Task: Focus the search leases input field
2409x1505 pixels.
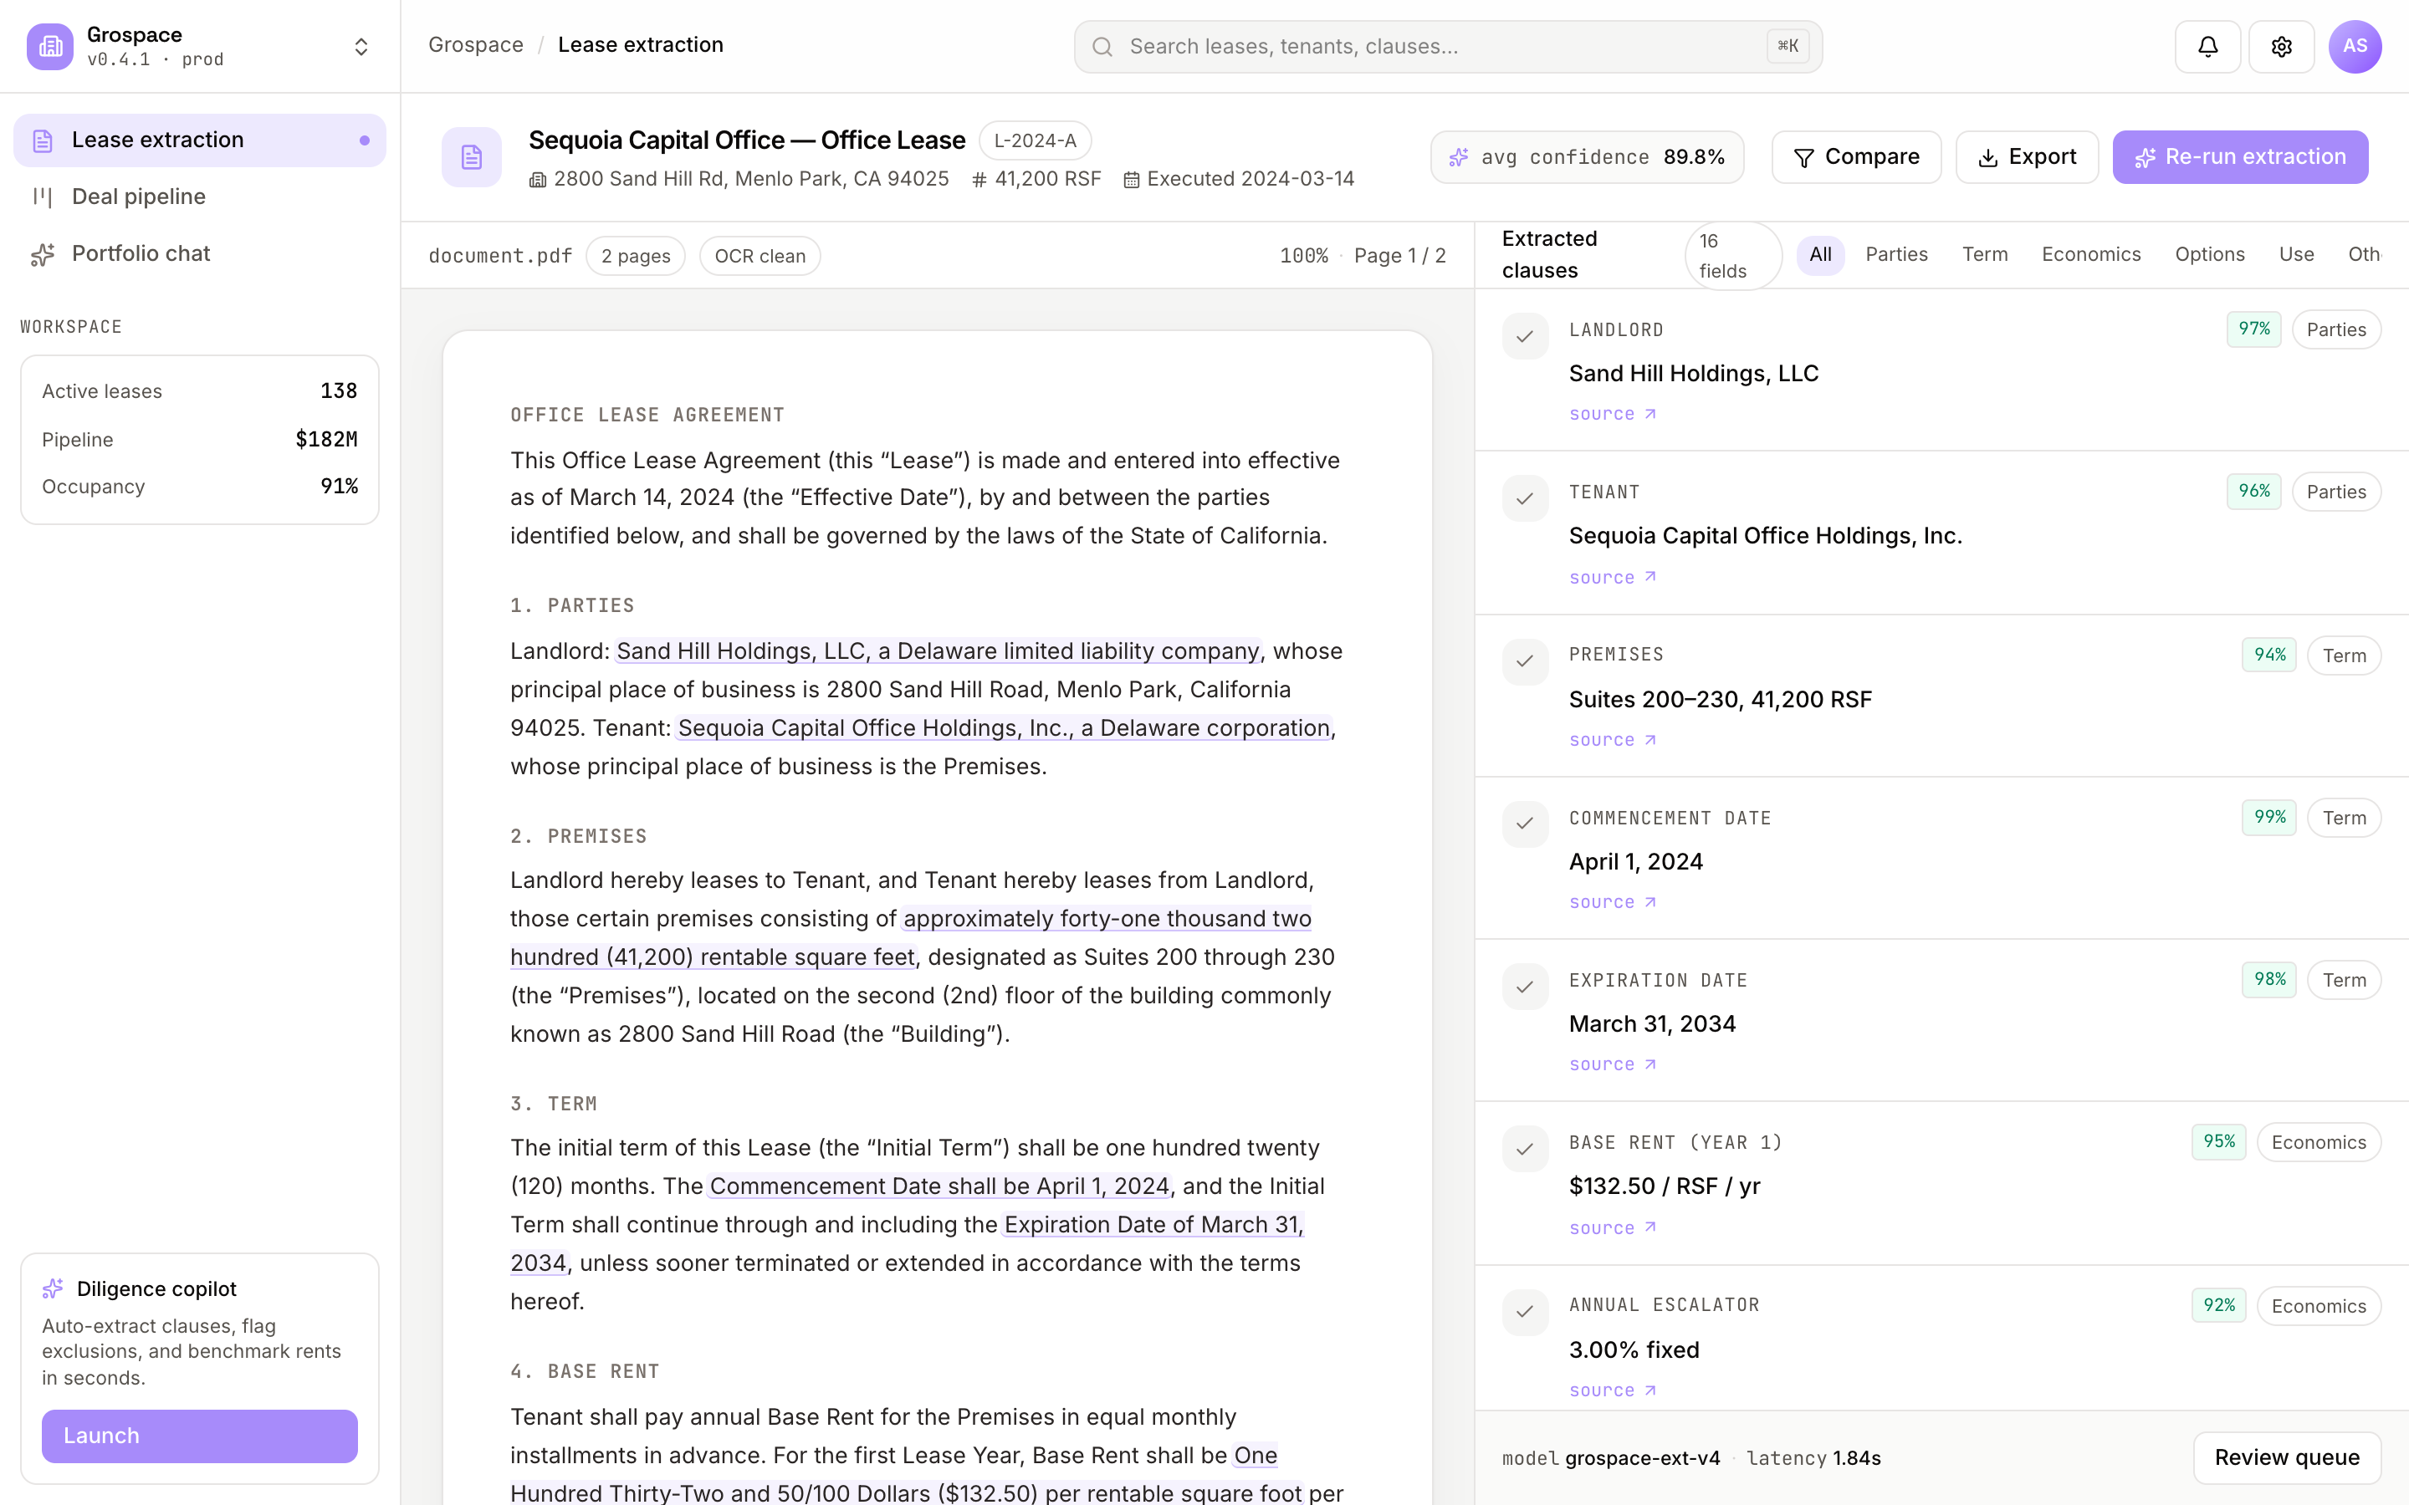Action: [1447, 47]
